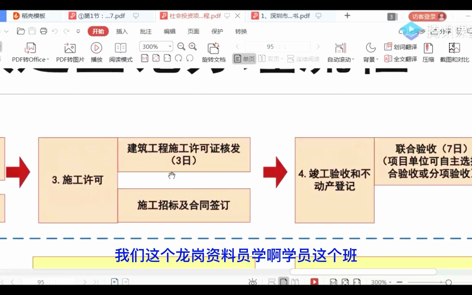Viewport: 472px width, 295px height.
Task: Open 全文翻译 full text translation
Action: tap(401, 59)
